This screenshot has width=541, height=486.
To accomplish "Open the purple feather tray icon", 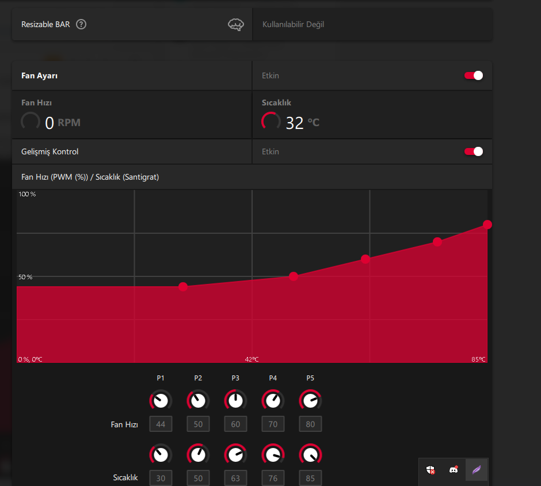I will pos(477,470).
